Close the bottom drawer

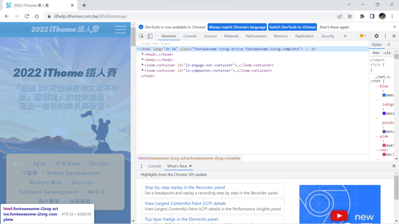click(394, 166)
